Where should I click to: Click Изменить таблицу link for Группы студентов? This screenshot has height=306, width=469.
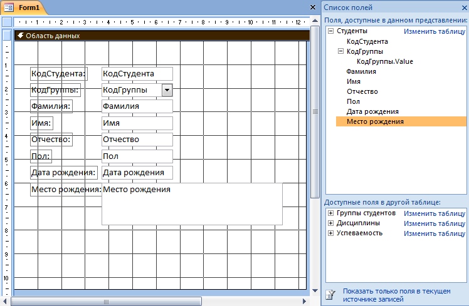pyautogui.click(x=435, y=213)
